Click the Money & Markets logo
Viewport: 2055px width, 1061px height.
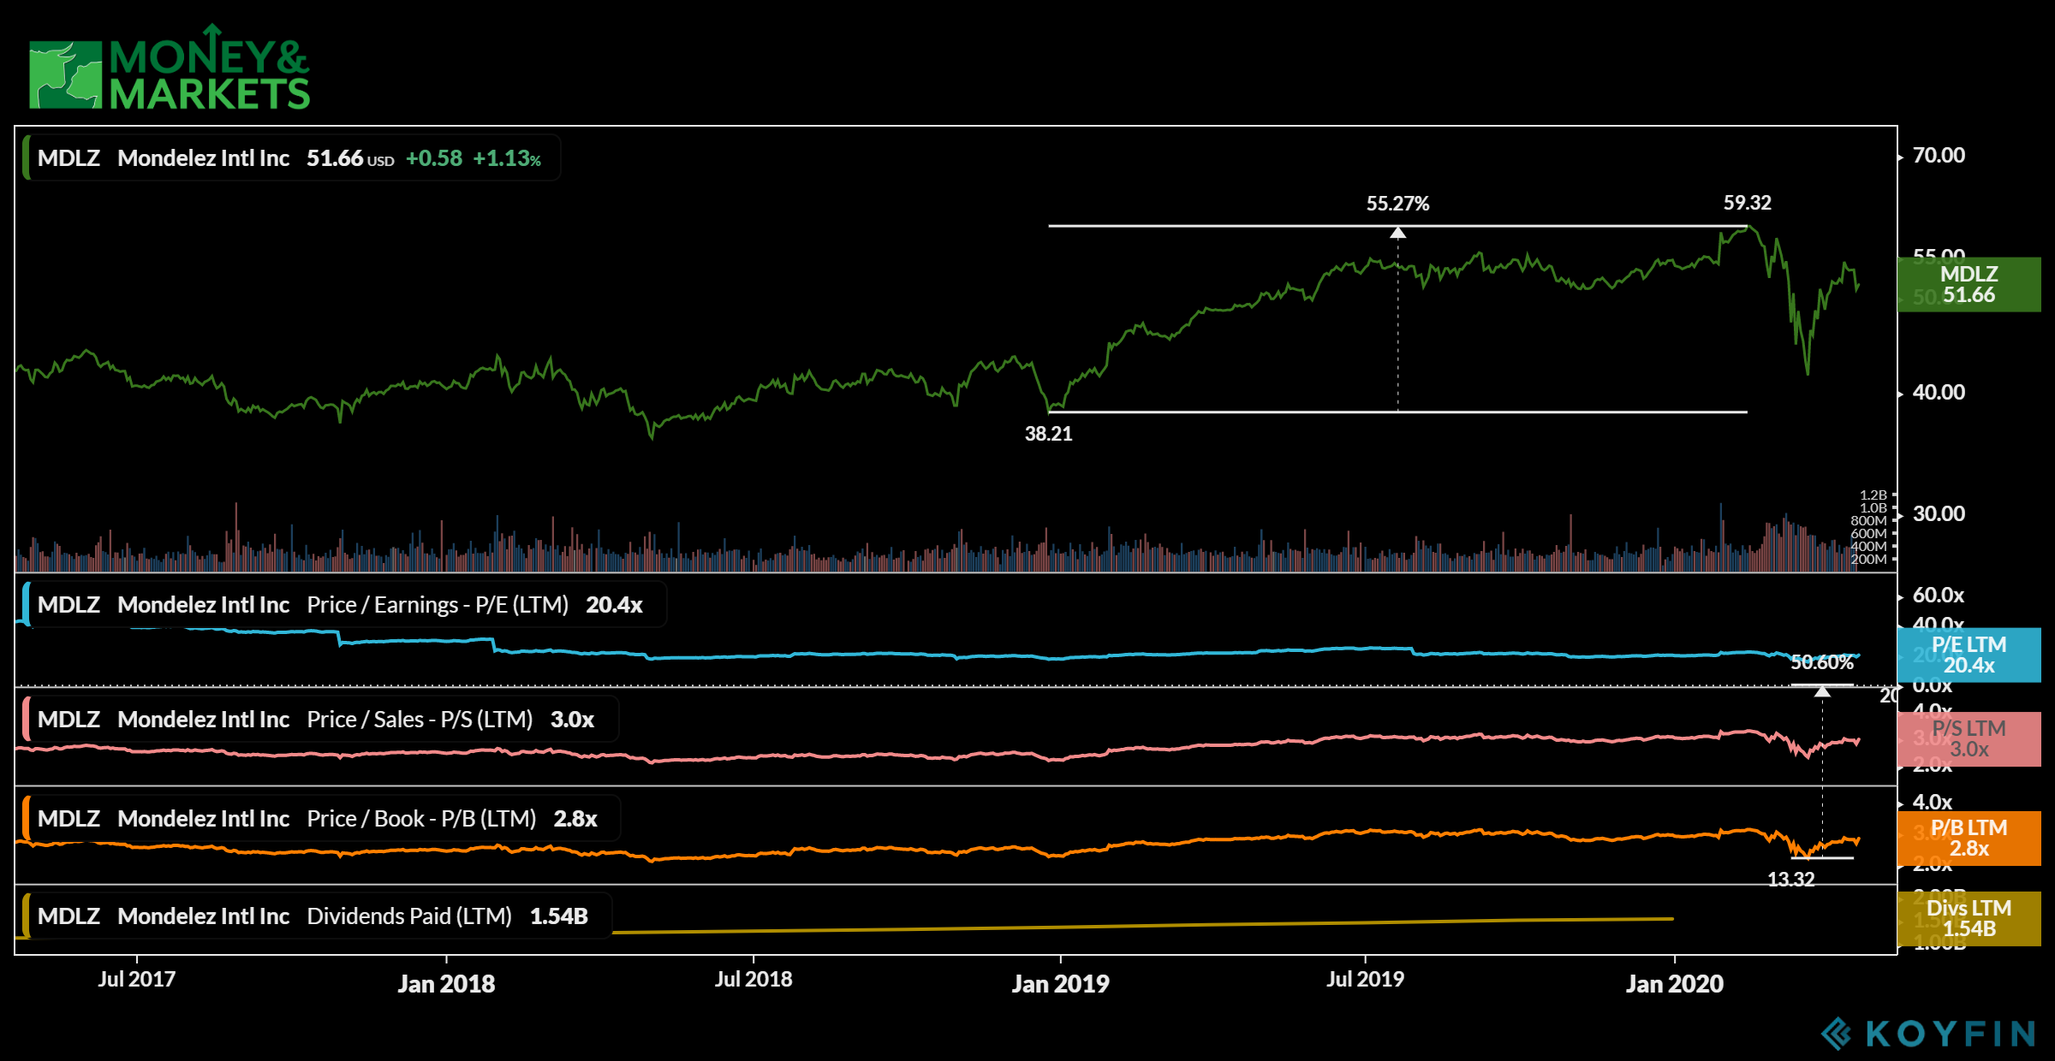[x=170, y=68]
